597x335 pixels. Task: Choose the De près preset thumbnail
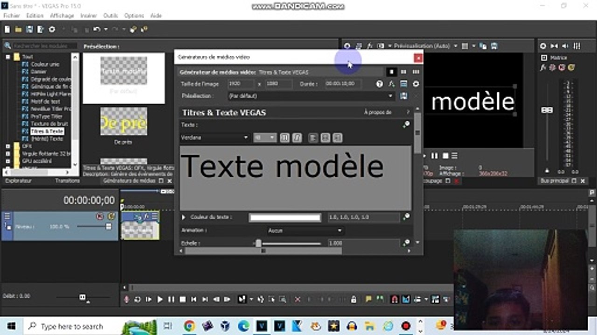click(124, 121)
